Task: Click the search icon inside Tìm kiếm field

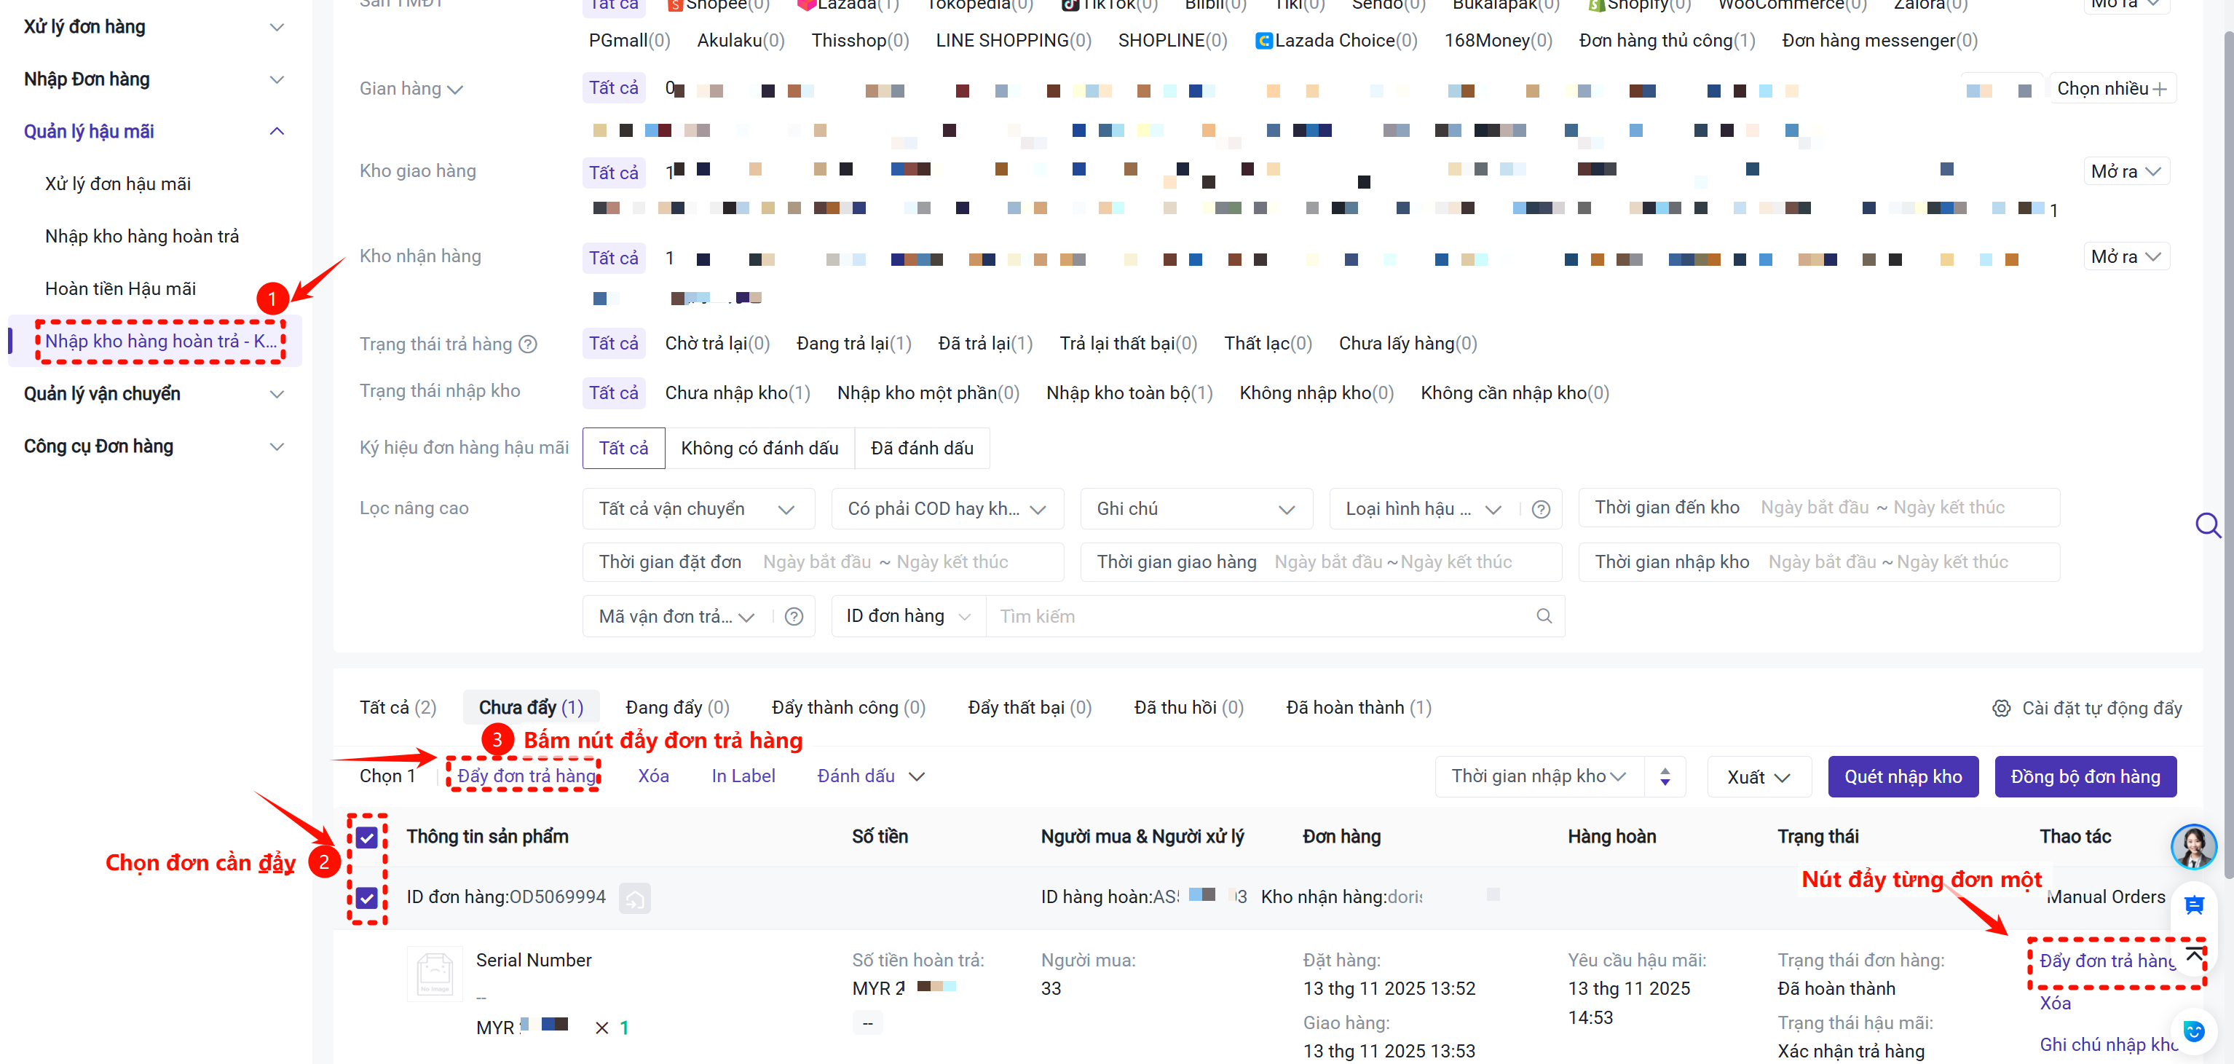Action: click(1544, 617)
